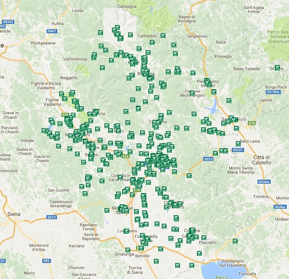Click the SR302 road shield
289x279 pixels.
click(8, 22)
